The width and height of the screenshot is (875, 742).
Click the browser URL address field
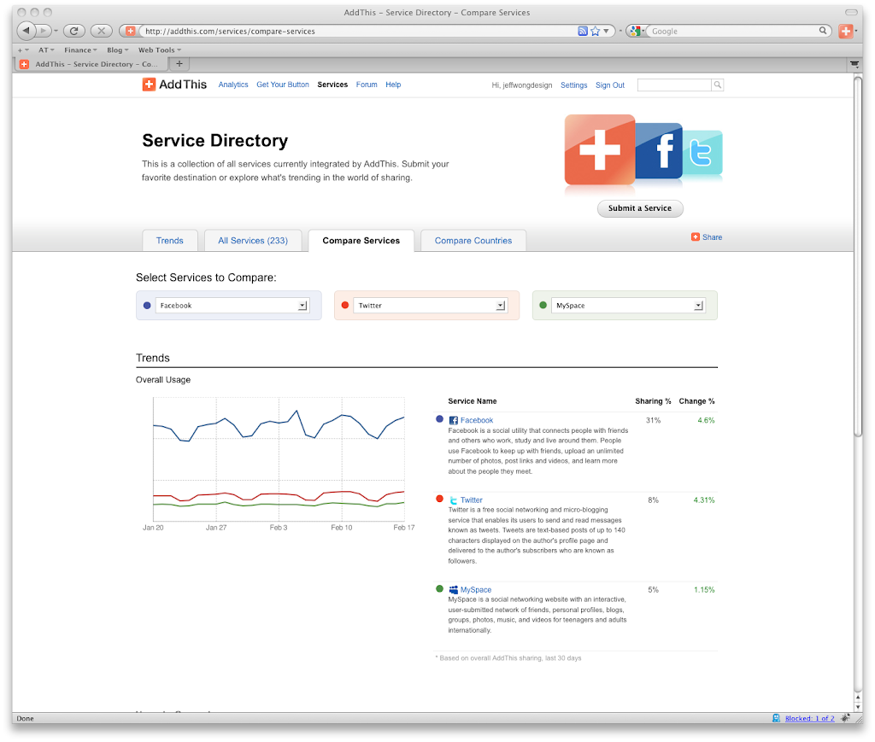tap(357, 32)
